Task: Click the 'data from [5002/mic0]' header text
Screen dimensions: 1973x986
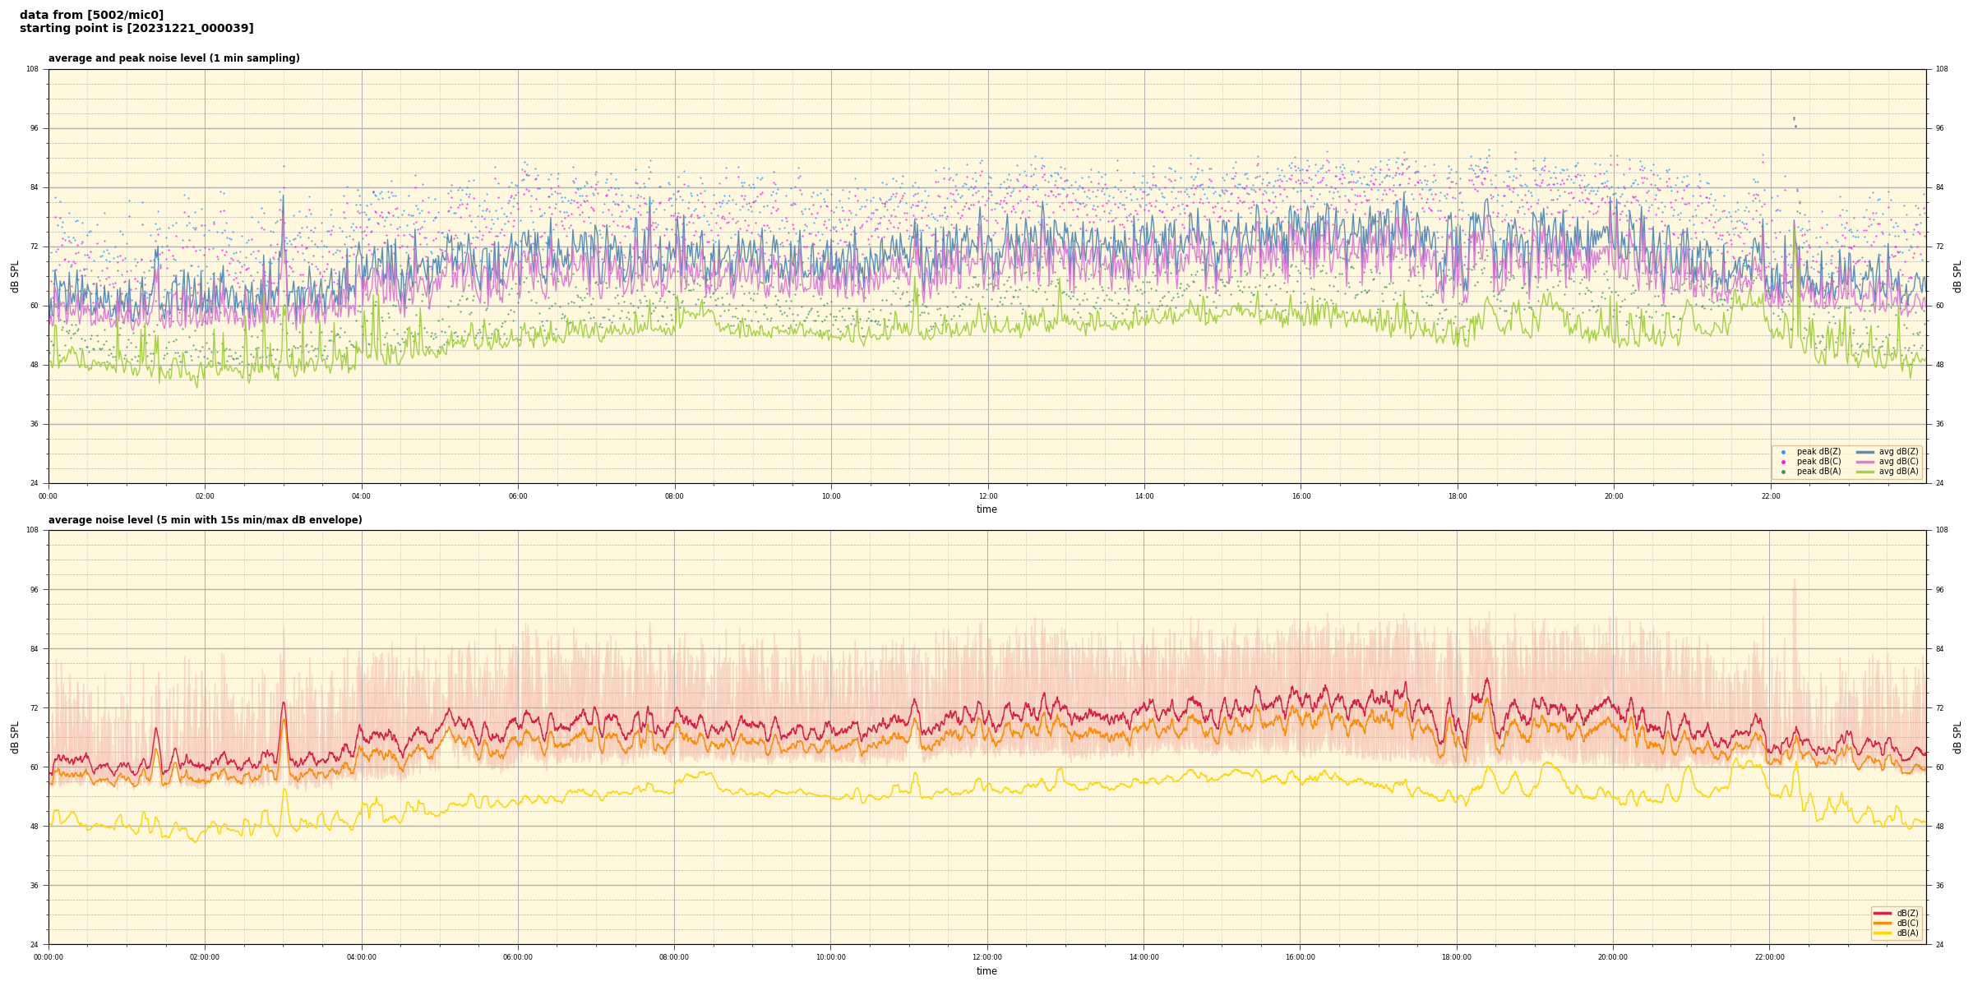Action: coord(91,15)
